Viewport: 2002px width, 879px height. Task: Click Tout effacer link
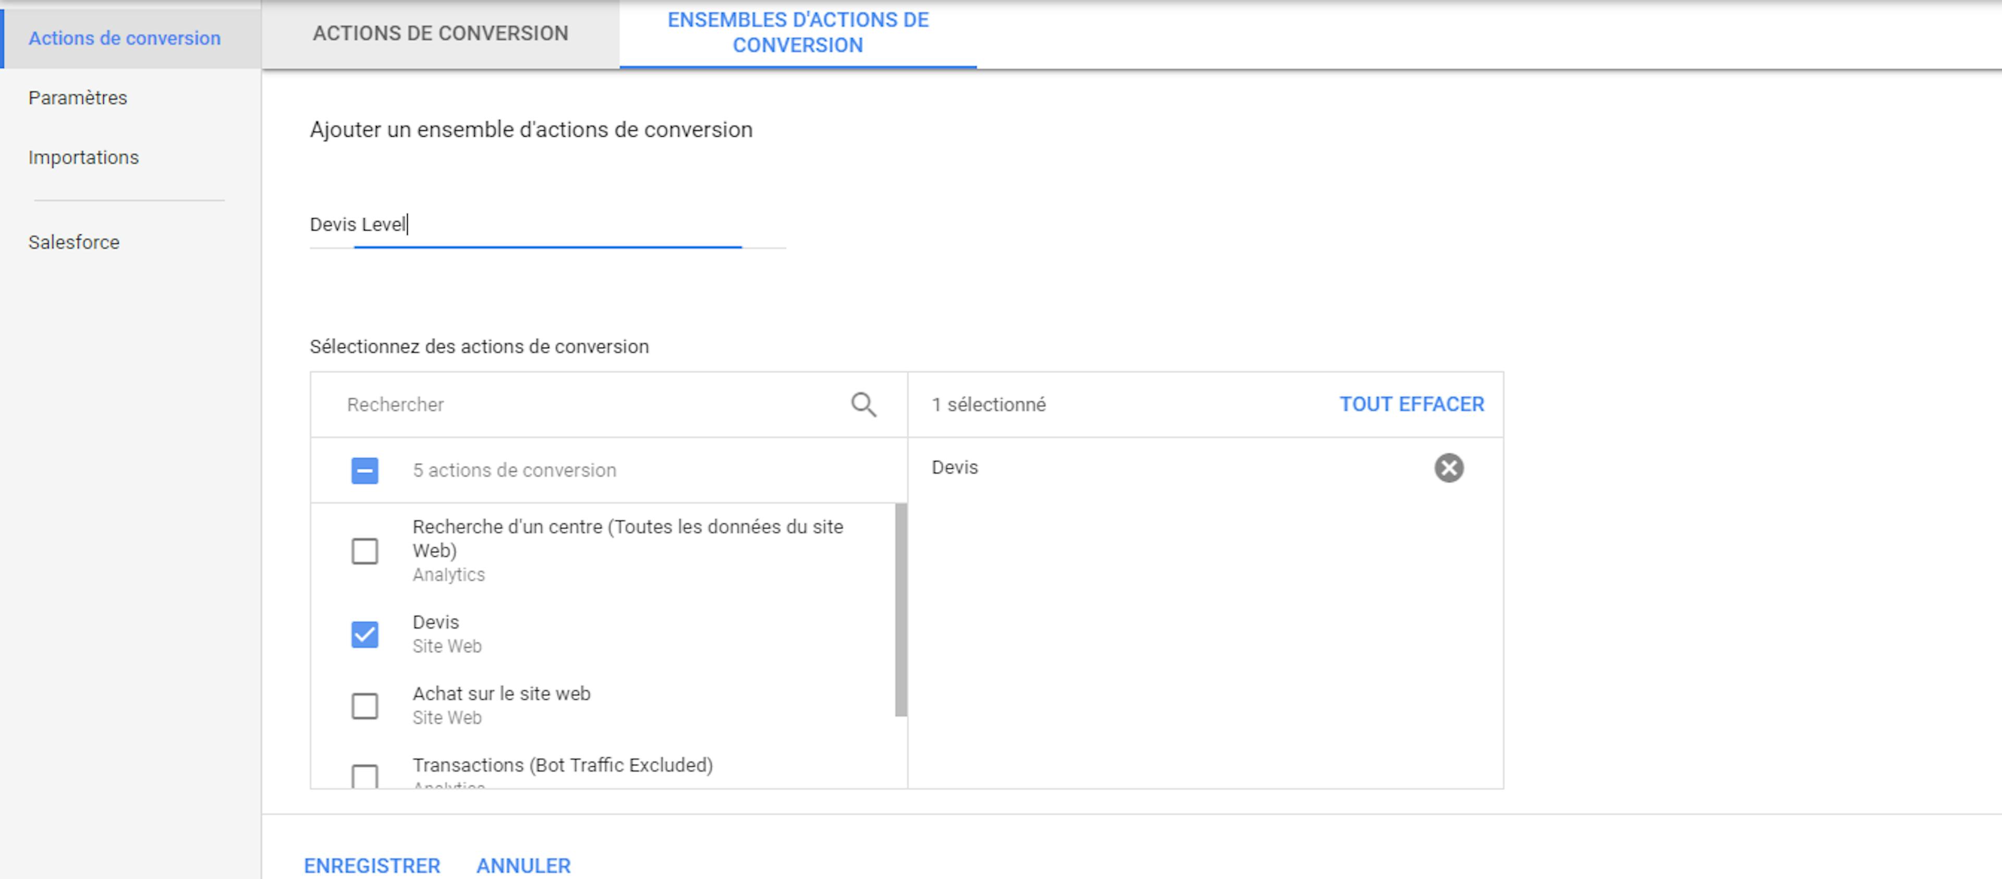(x=1411, y=404)
